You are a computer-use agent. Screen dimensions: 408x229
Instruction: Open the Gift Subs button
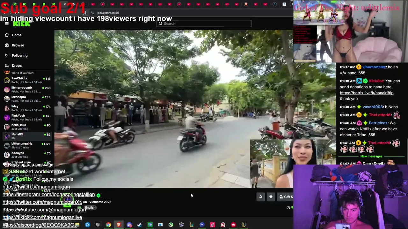[286, 197]
